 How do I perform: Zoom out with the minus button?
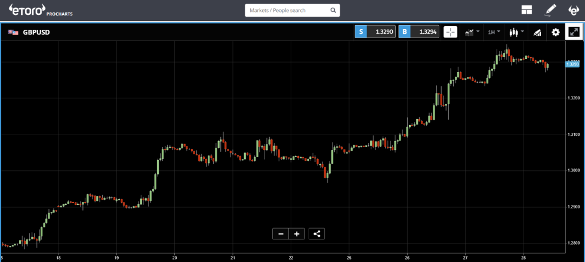[281, 233]
